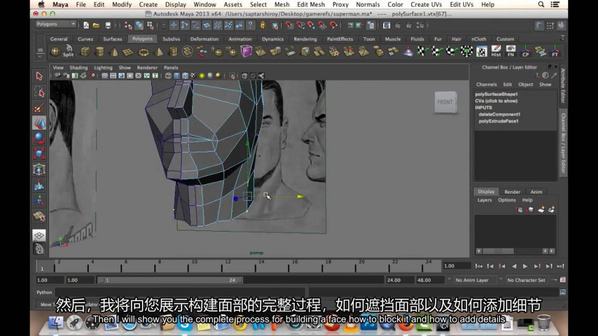
Task: Create a polygon sphere from the shelf
Action: click(55, 51)
